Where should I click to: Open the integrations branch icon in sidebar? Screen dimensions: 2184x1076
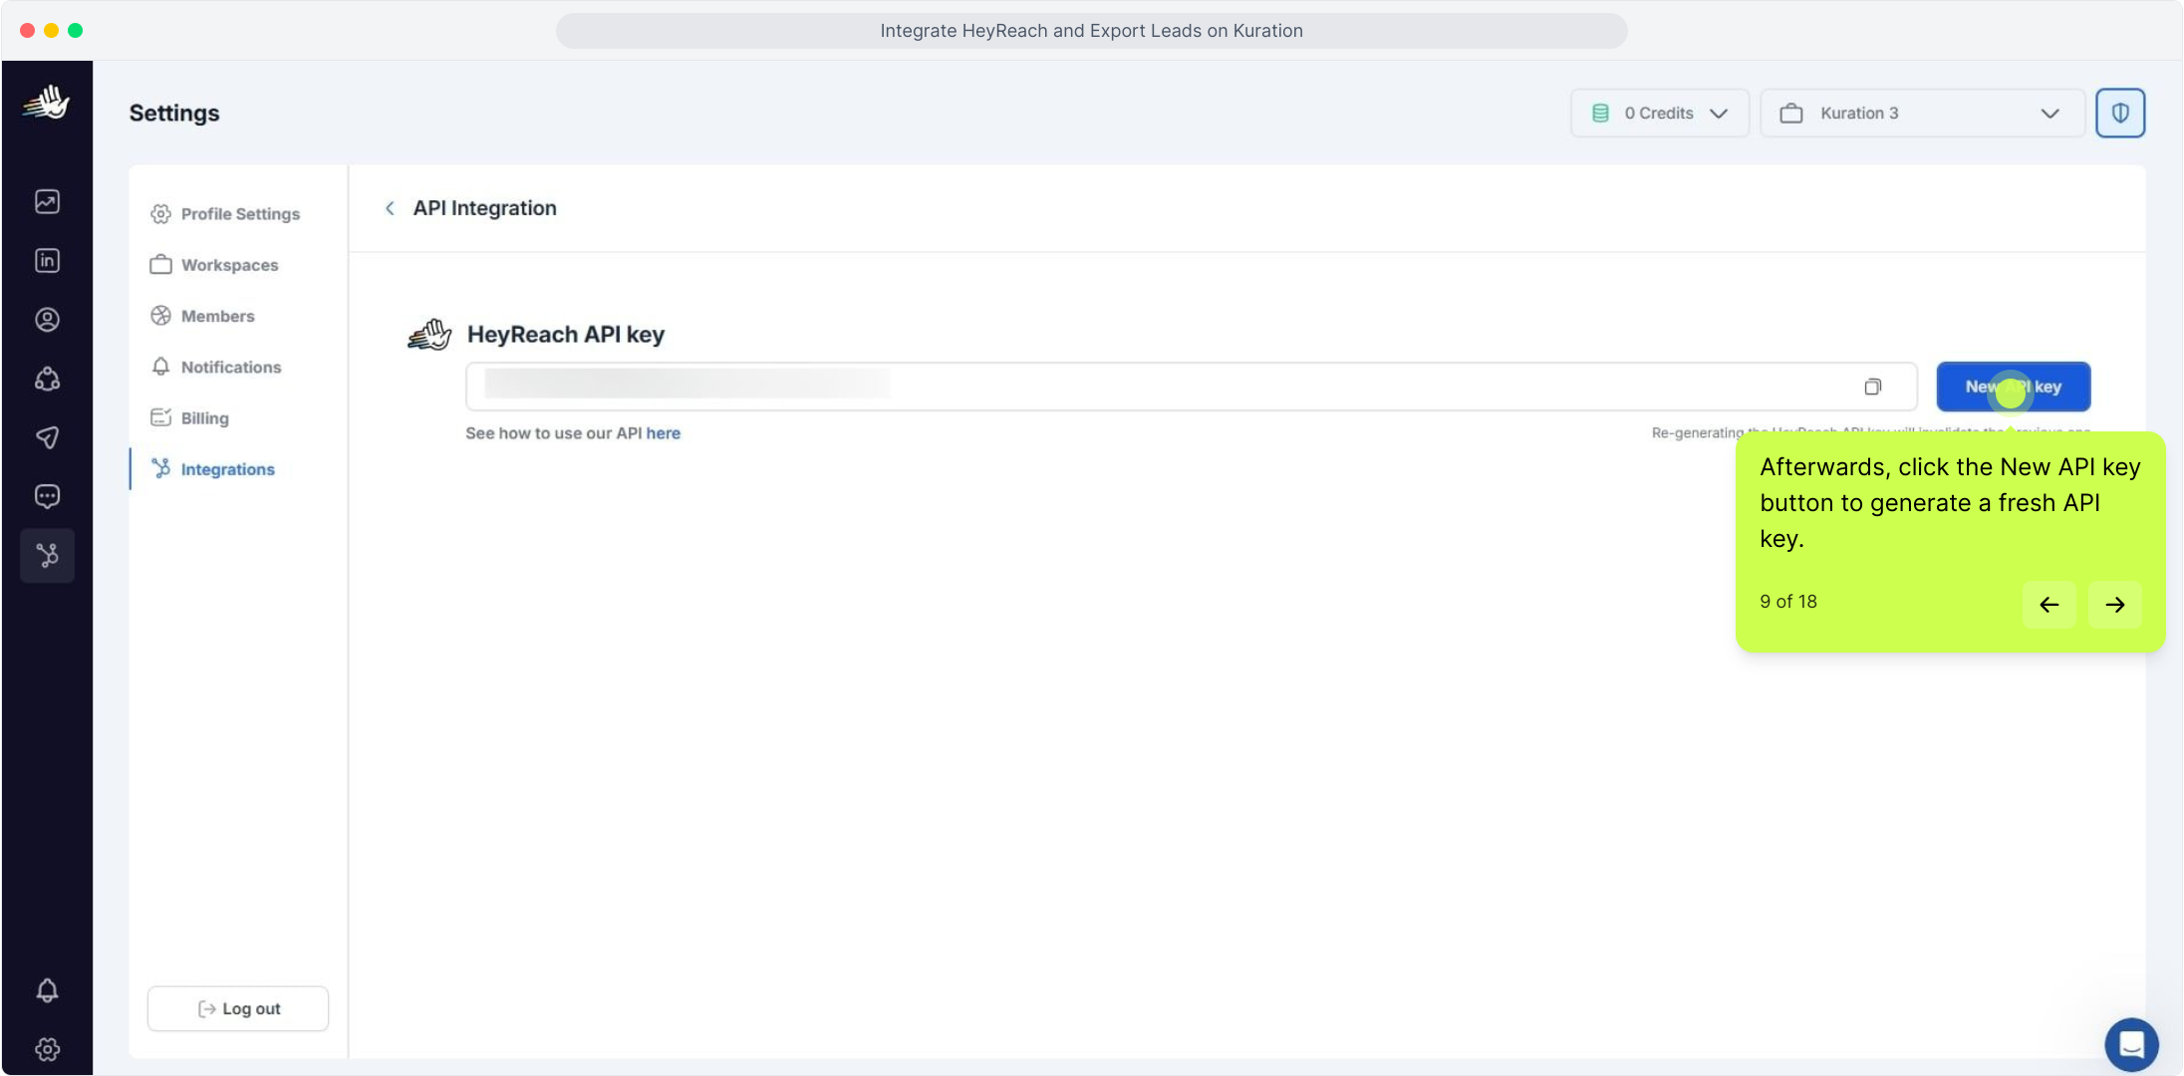click(x=47, y=555)
